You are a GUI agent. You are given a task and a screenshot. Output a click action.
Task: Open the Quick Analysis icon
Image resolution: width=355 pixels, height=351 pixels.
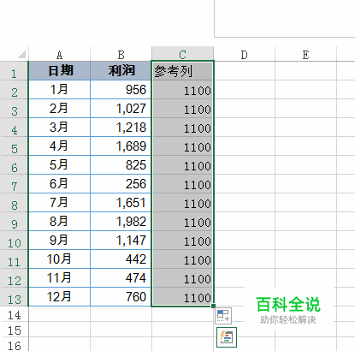pyautogui.click(x=227, y=337)
